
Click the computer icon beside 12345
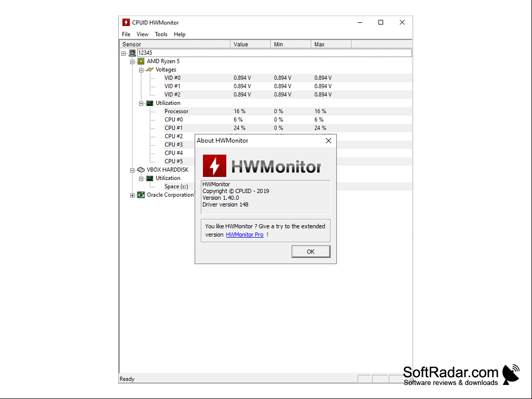click(x=132, y=53)
